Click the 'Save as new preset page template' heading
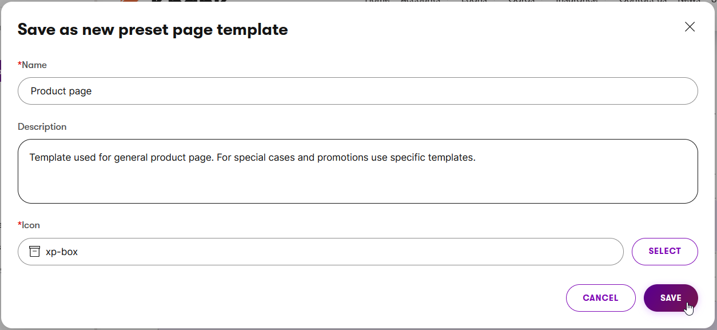 pos(153,30)
